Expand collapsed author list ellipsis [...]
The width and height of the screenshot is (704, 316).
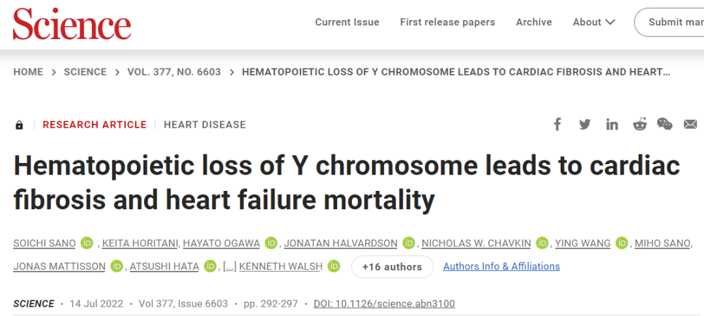click(229, 266)
